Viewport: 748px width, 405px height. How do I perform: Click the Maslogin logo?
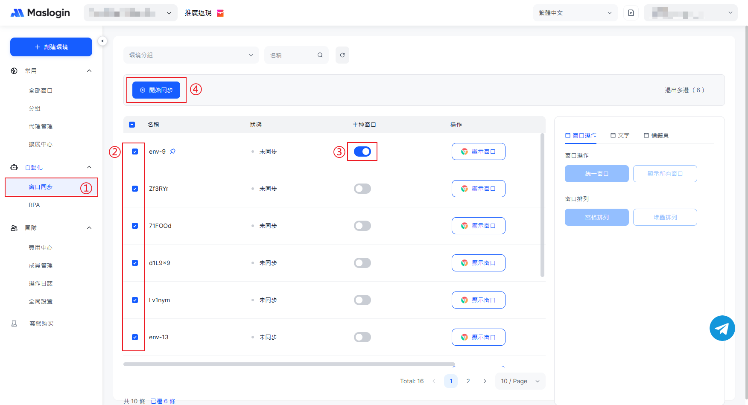(40, 13)
